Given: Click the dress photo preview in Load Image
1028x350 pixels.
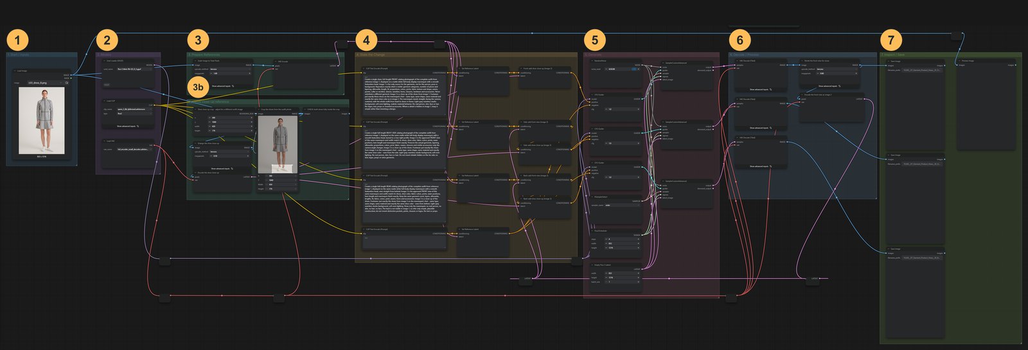Looking at the screenshot, I should [42, 121].
